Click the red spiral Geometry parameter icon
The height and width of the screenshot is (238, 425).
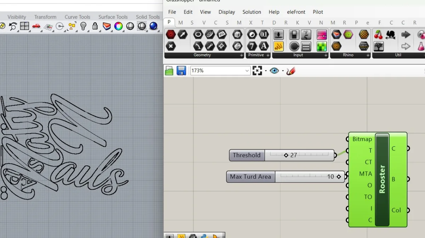[171, 34]
